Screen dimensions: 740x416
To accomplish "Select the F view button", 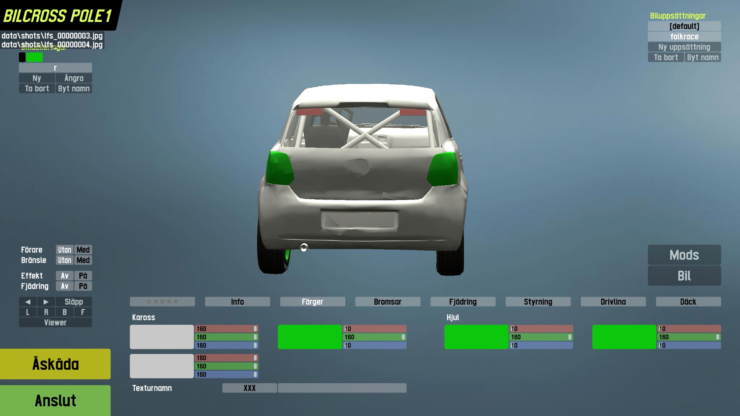I will click(x=83, y=312).
